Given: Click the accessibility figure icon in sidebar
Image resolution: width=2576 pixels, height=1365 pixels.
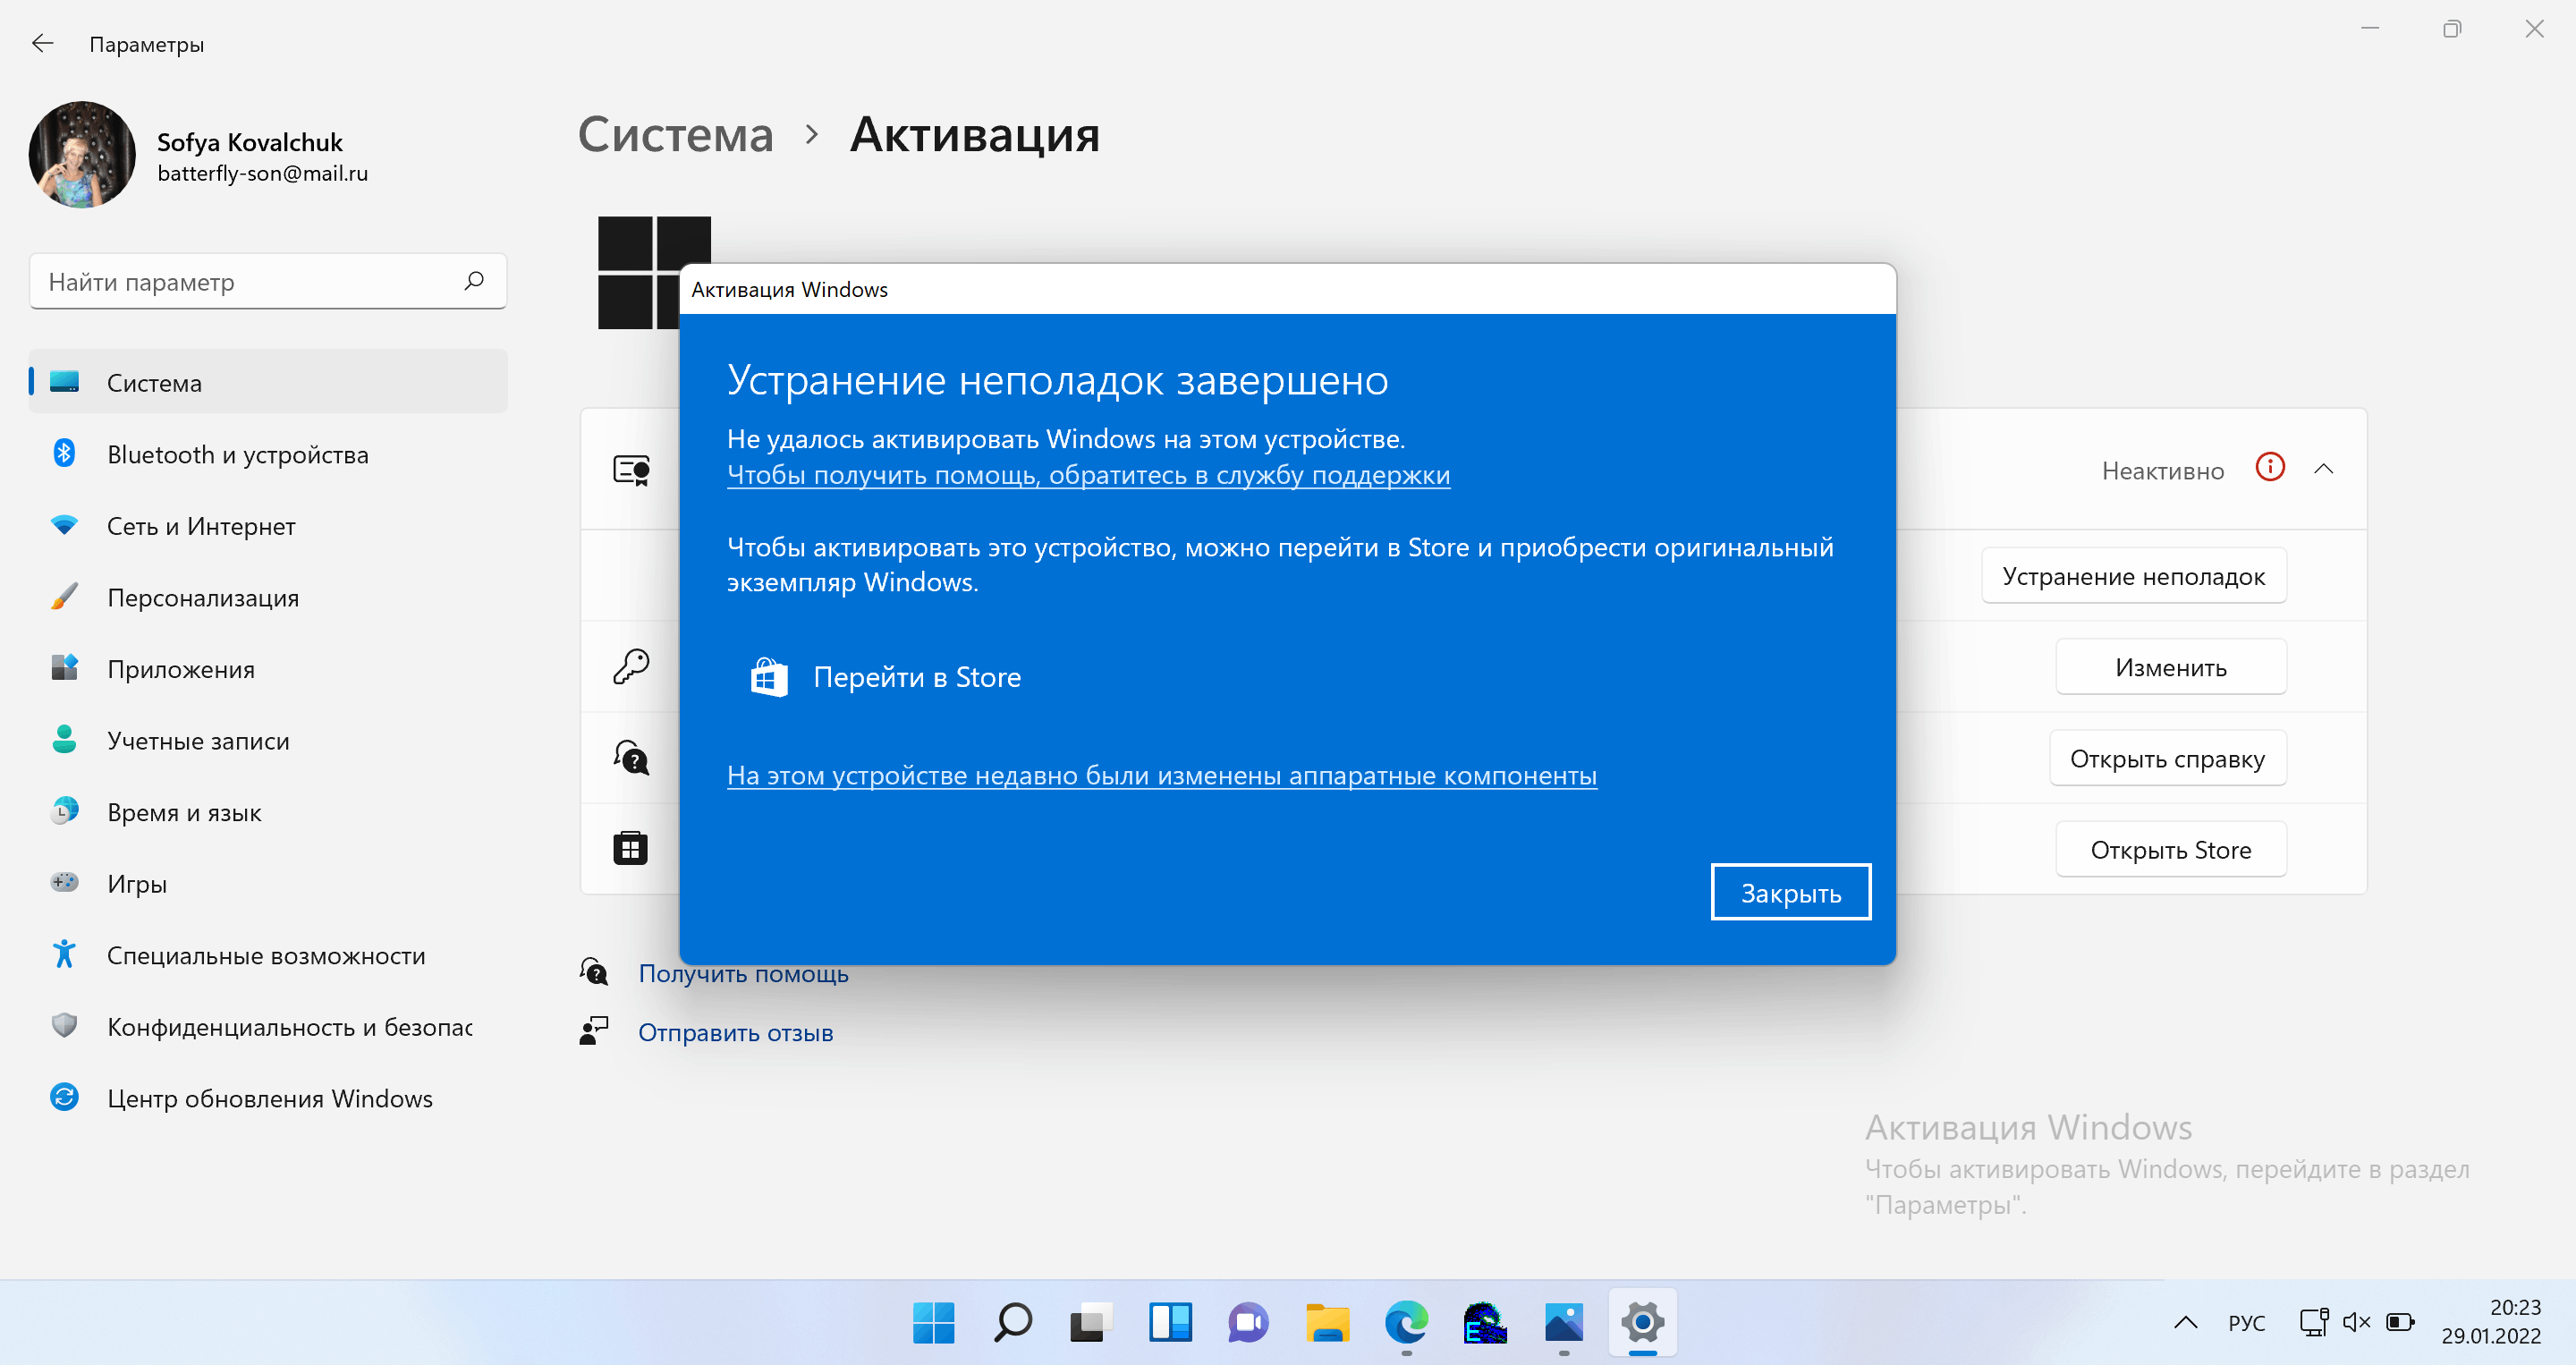Looking at the screenshot, I should pos(64,954).
